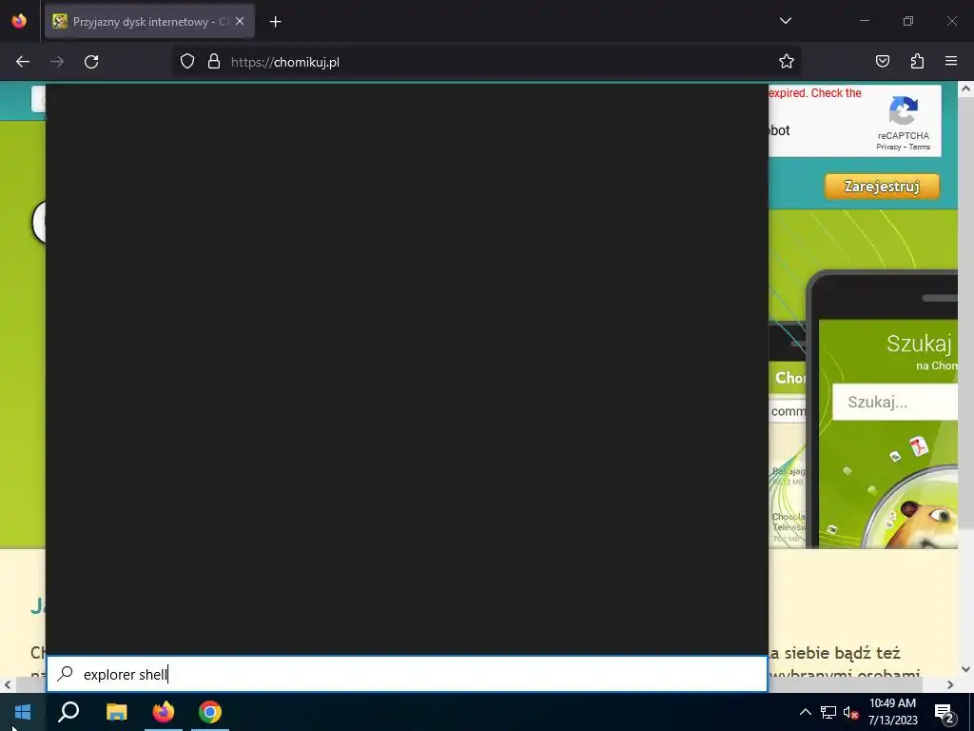The height and width of the screenshot is (731, 974).
Task: Click the reCAPTCHA logo
Action: point(904,110)
